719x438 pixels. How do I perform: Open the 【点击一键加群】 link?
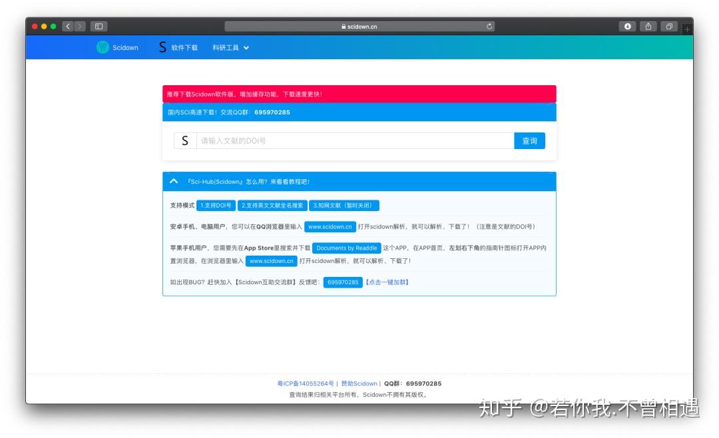click(x=387, y=282)
